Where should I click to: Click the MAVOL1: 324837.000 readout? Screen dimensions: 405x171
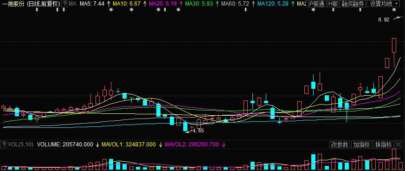[x=129, y=145]
